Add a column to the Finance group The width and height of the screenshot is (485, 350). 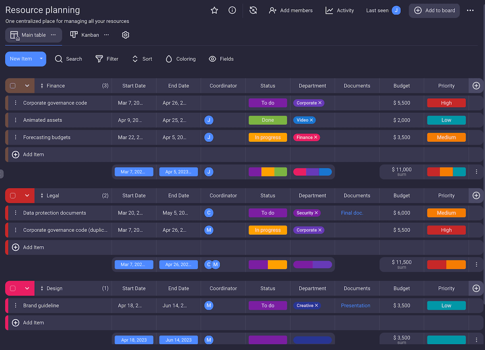click(x=476, y=86)
